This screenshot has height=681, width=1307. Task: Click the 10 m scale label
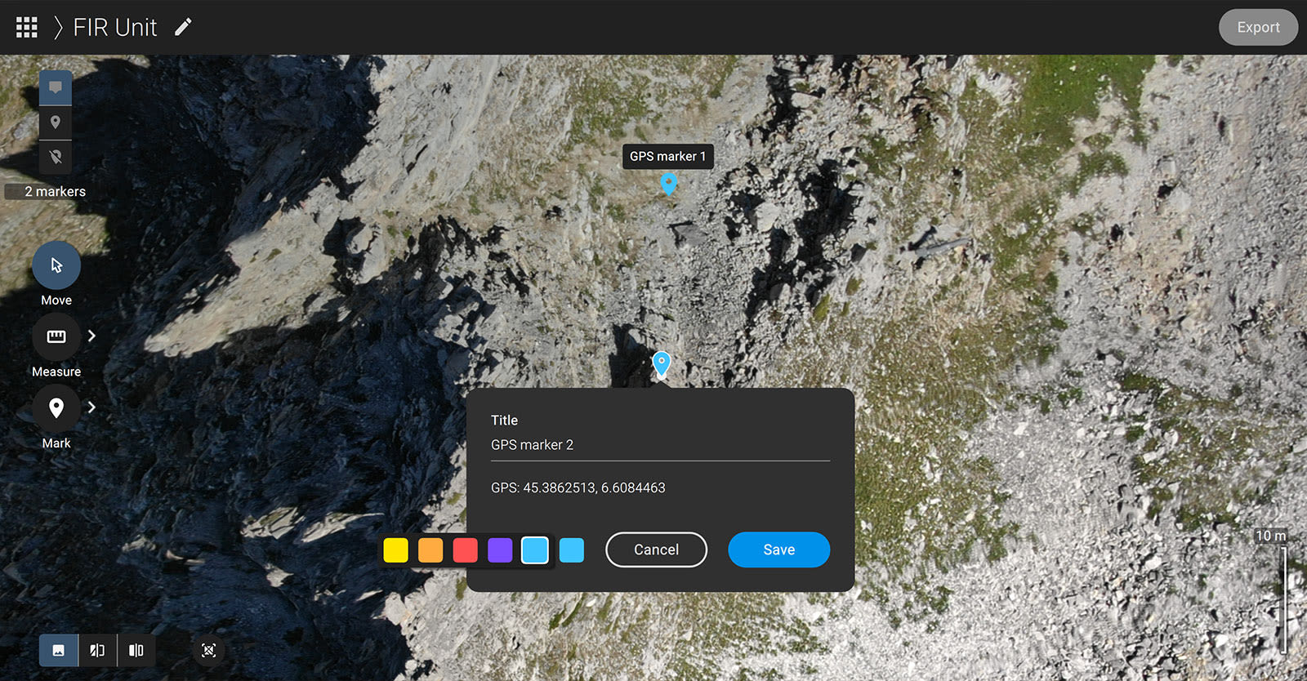[1270, 536]
